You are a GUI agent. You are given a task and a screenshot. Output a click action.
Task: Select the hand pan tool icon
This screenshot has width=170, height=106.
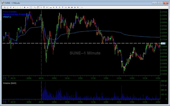click(38, 7)
